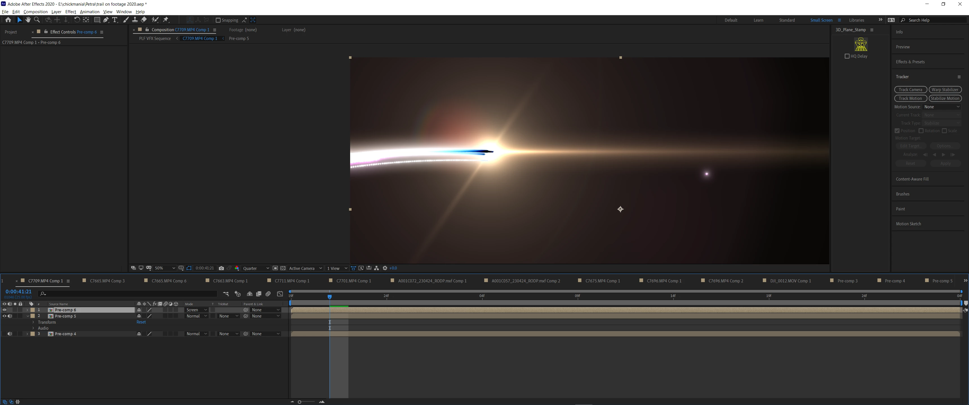Enable the Snapping checkbox
Image resolution: width=969 pixels, height=405 pixels.
click(218, 20)
